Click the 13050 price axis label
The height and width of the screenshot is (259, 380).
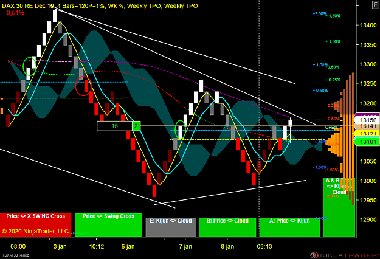coord(368,161)
